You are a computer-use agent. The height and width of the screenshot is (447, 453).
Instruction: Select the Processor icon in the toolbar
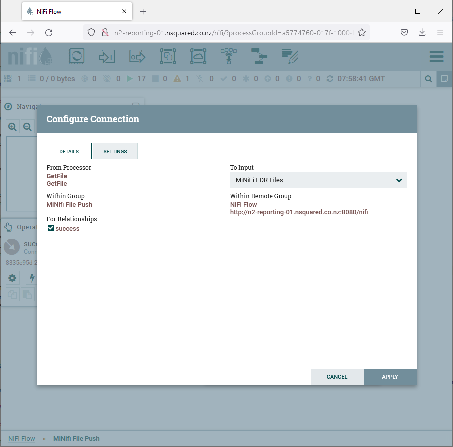tap(76, 56)
